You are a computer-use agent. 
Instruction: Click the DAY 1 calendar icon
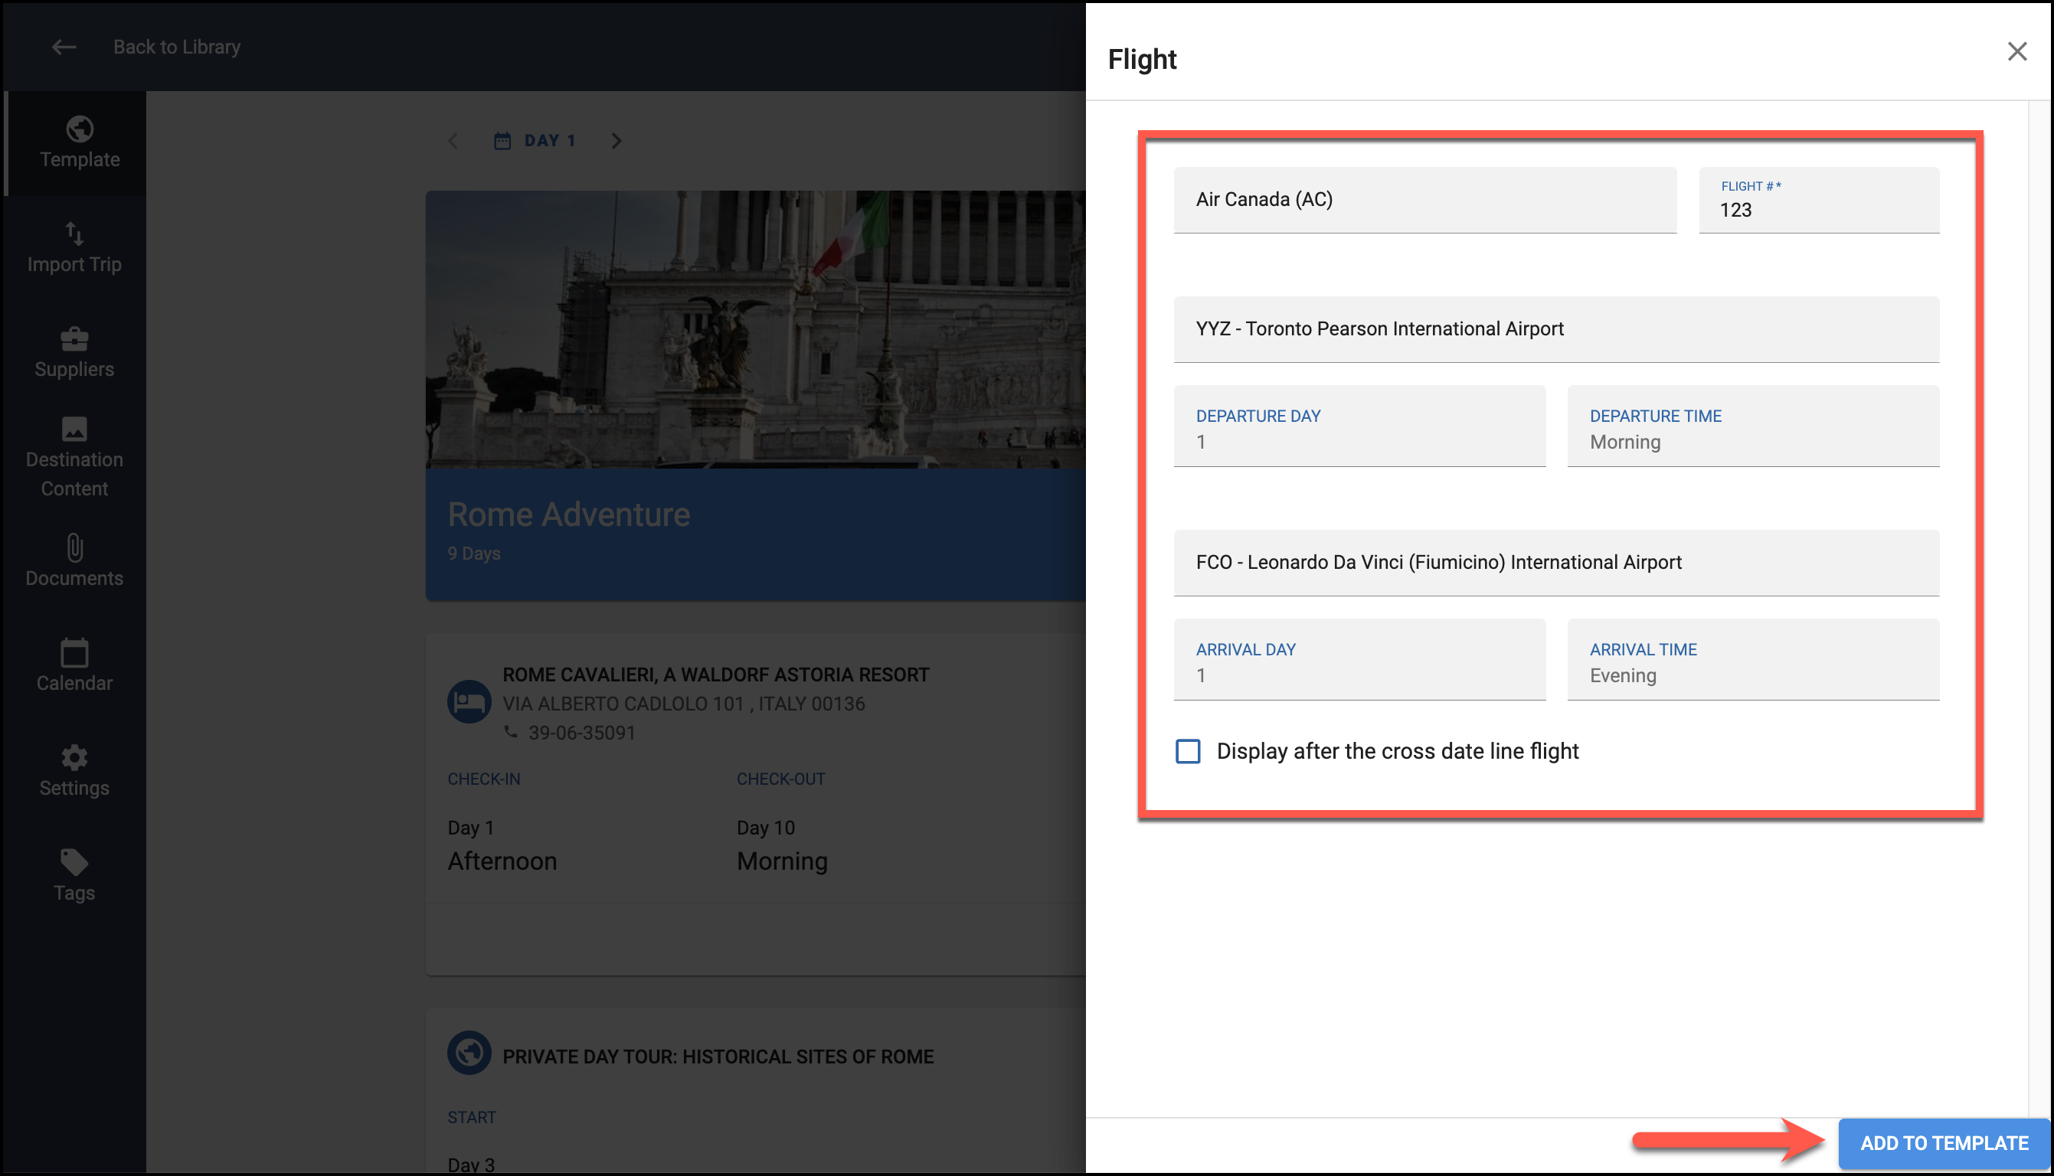tap(502, 142)
